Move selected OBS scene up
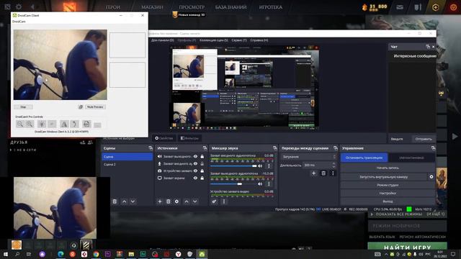Image resolution: width=461 pixels, height=259 pixels. [x=125, y=201]
